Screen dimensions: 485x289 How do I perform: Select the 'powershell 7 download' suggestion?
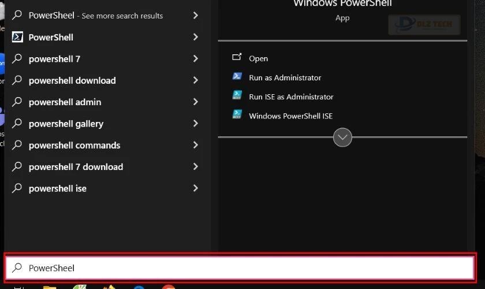(x=76, y=167)
